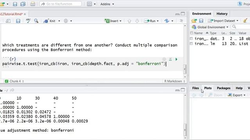Image resolution: width=250 pixels, height=140 pixels.
Task: Insert a new code chunk
Action: click(111, 21)
